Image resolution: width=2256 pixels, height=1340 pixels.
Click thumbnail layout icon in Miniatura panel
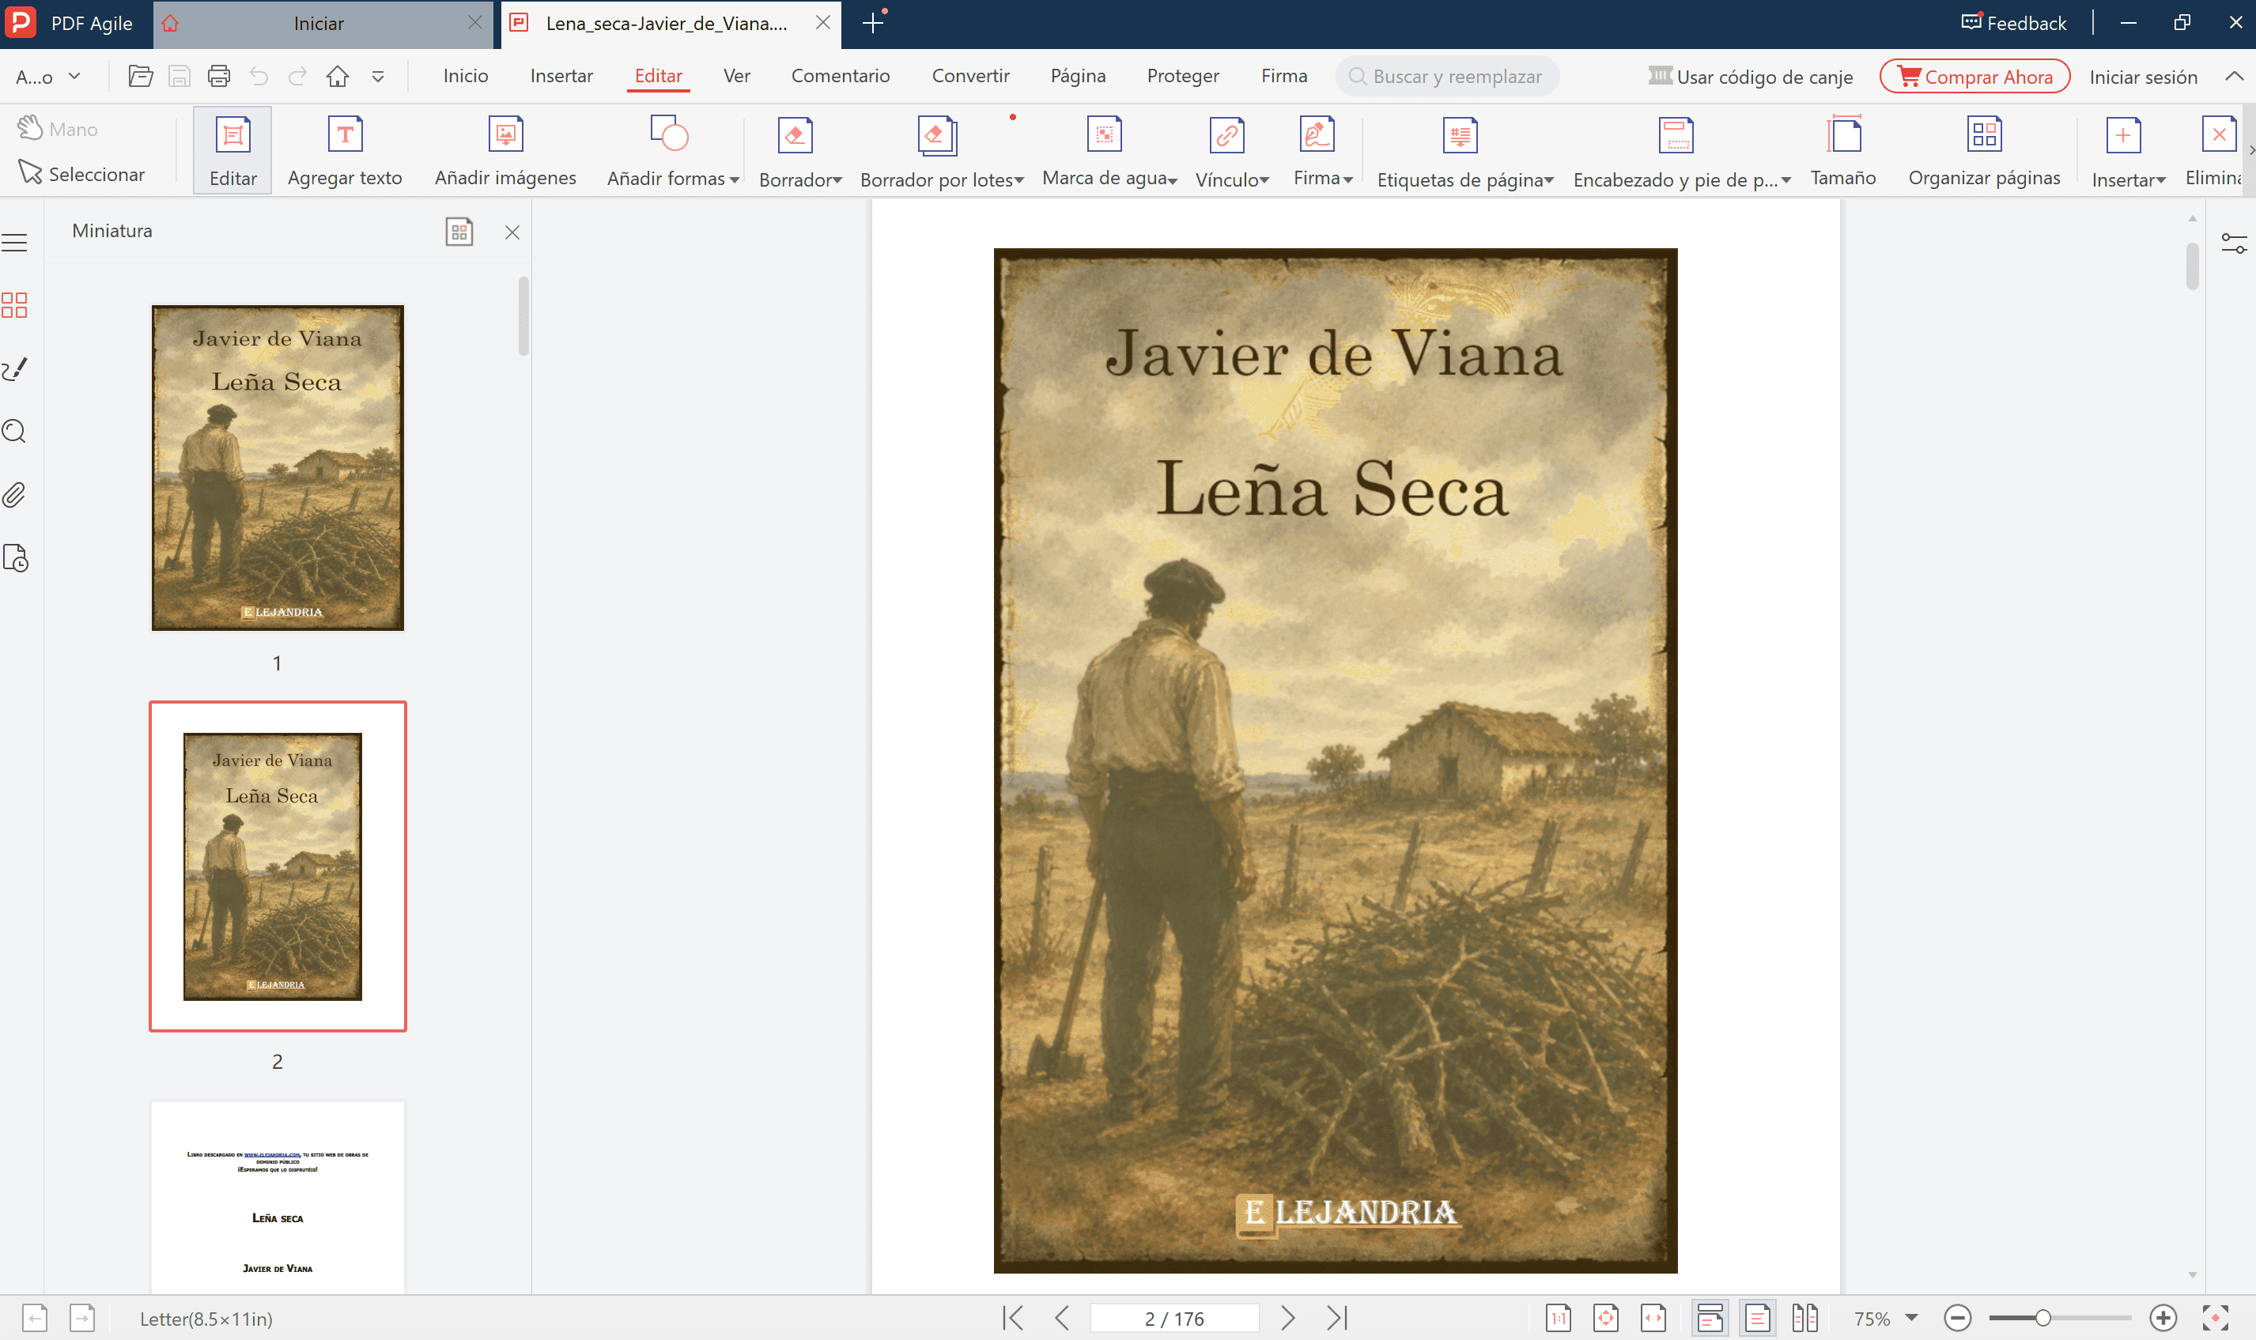click(x=459, y=232)
